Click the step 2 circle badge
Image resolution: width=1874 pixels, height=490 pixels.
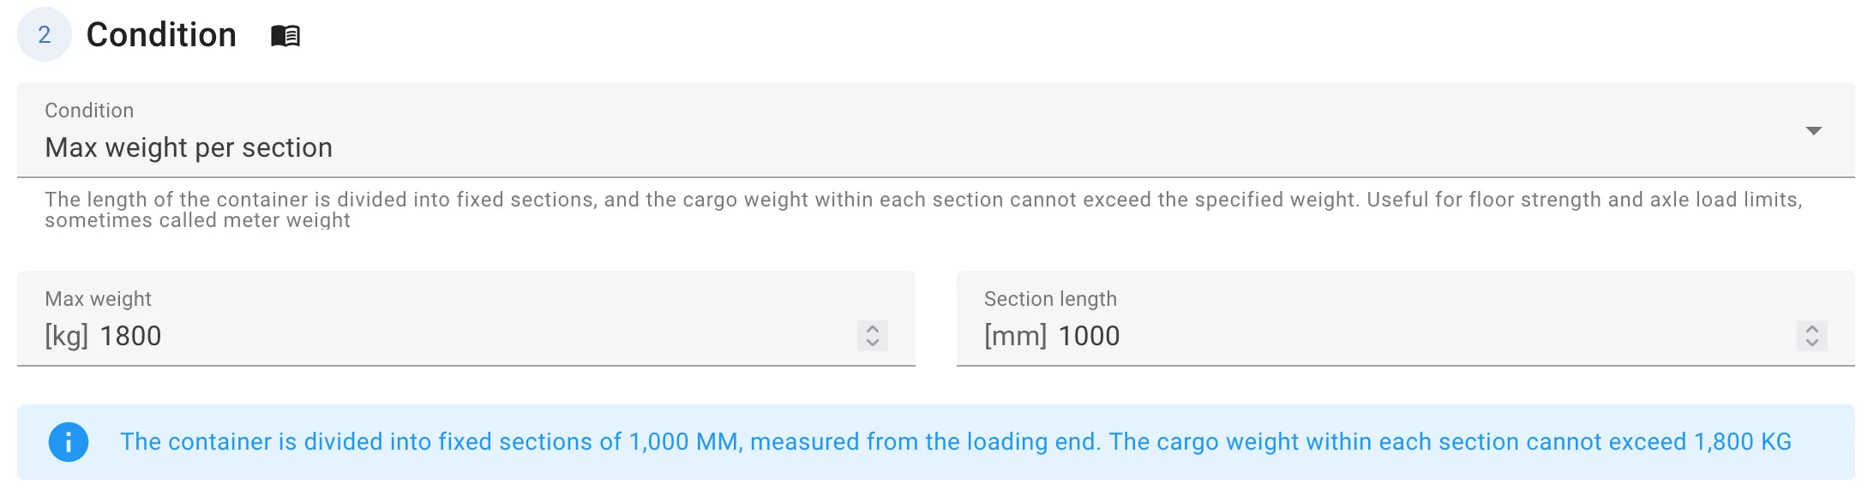pos(45,34)
